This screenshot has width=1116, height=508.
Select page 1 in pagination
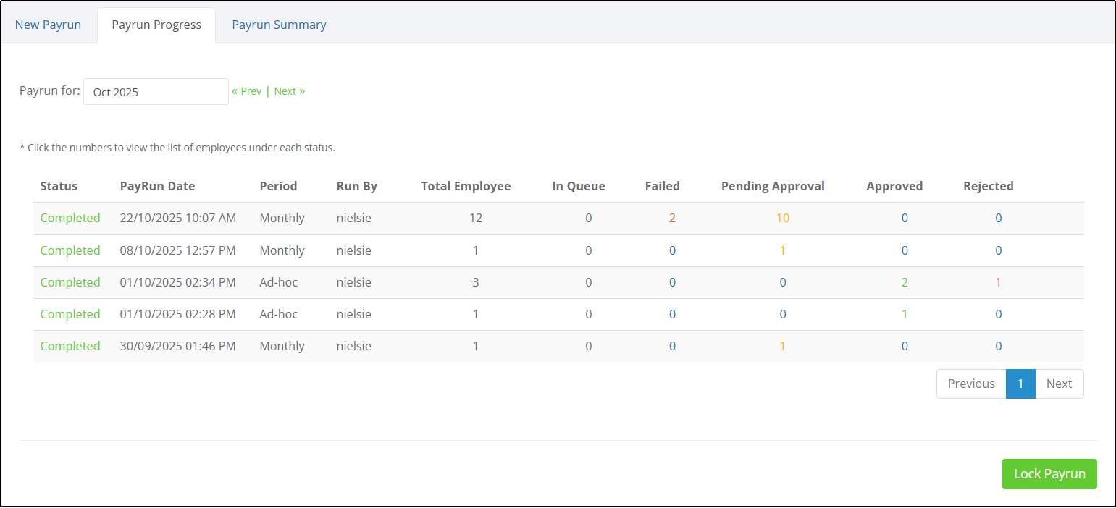[x=1020, y=384]
